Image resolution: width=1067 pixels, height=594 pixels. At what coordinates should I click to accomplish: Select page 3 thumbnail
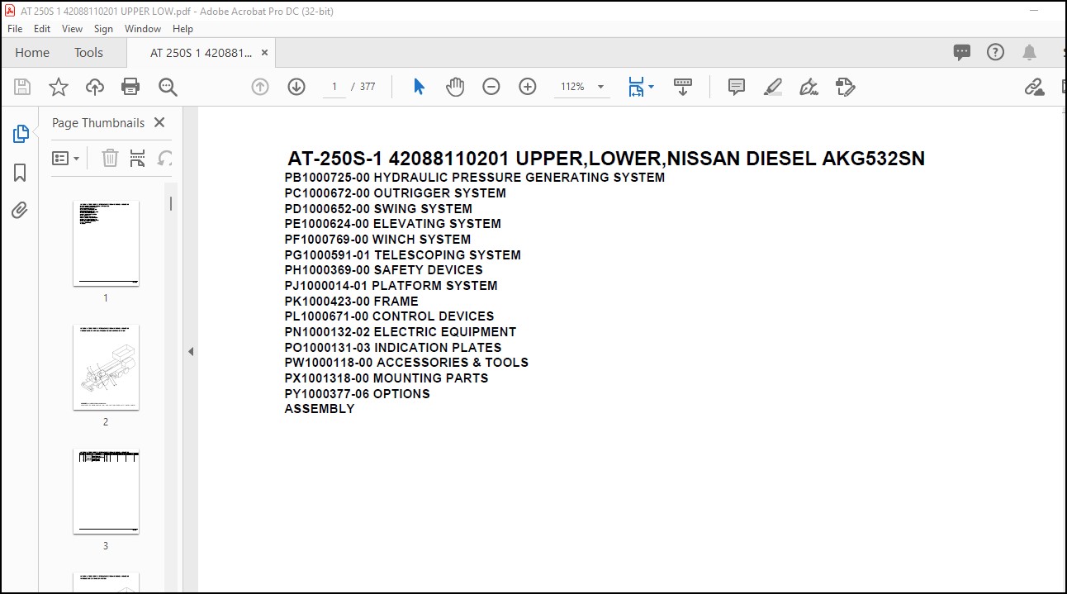pos(106,491)
